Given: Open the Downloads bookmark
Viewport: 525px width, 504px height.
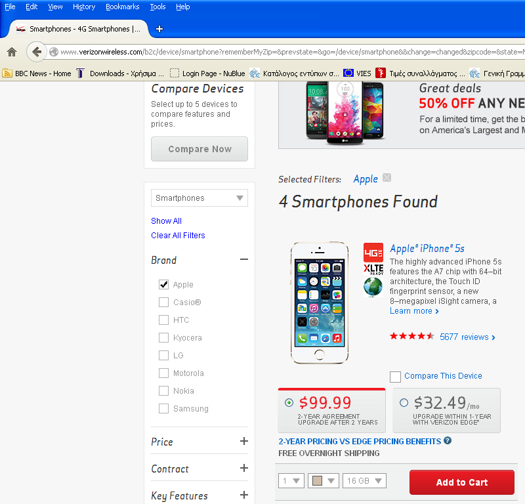Looking at the screenshot, I should [x=120, y=73].
